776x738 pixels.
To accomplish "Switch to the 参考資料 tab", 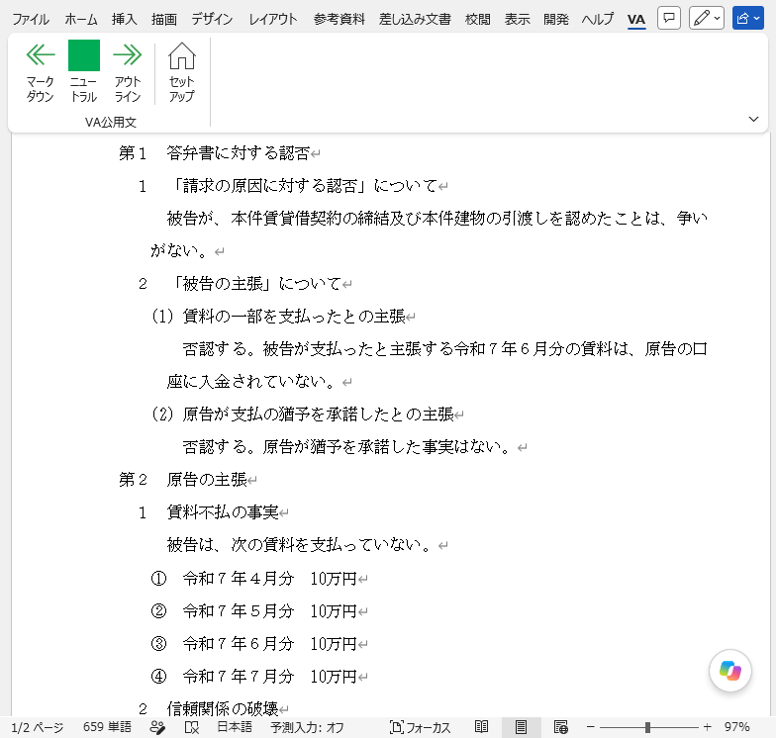I will coord(339,20).
